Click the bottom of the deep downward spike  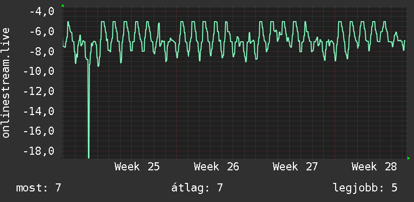pos(88,157)
